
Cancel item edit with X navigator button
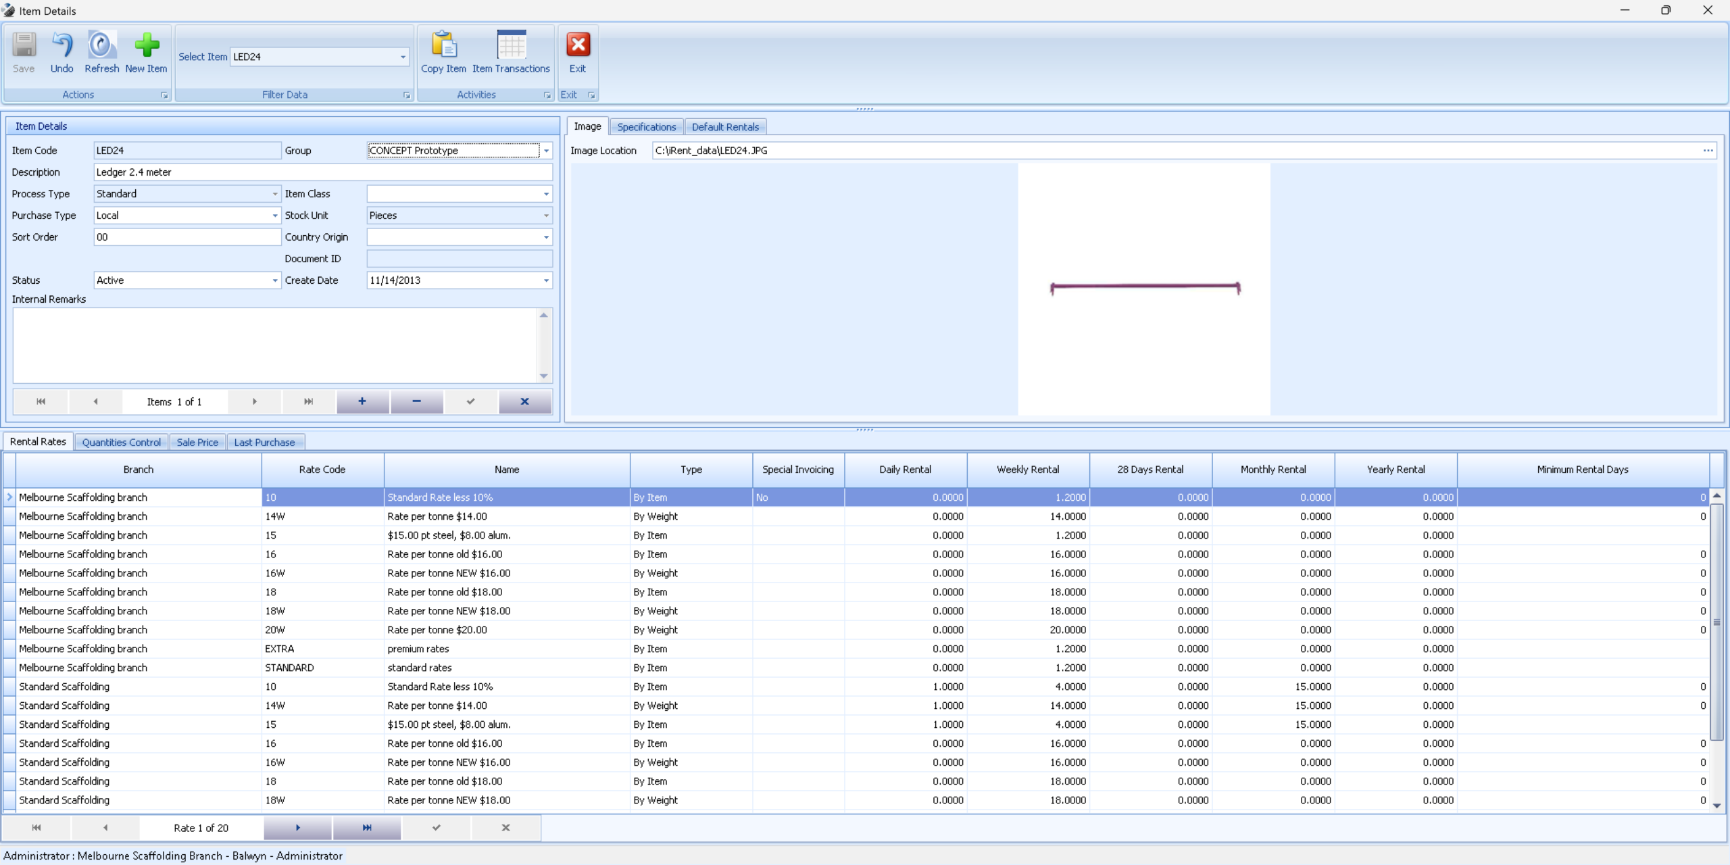coord(524,401)
